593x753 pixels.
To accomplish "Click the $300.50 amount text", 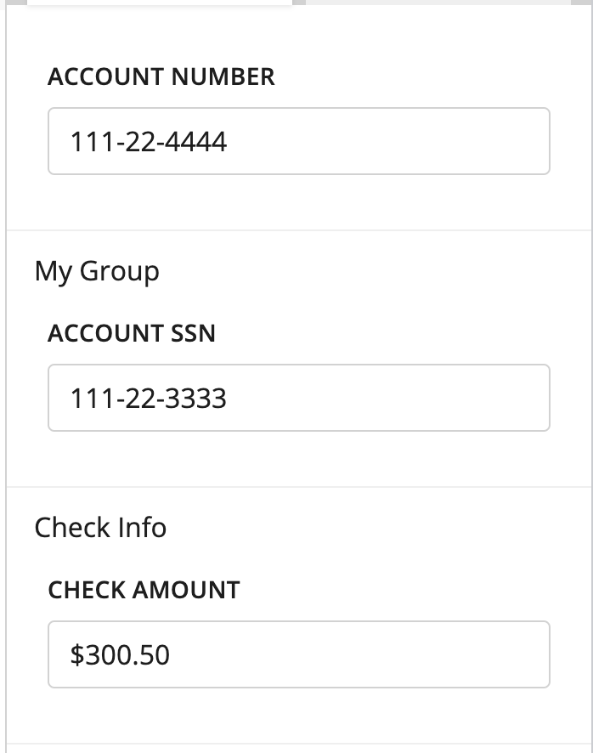I will pyautogui.click(x=120, y=654).
